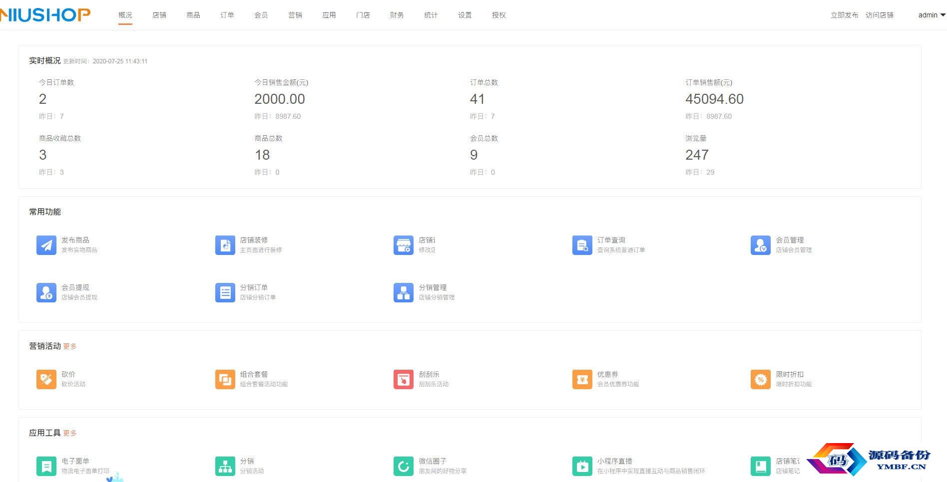Click the 商品总数 value 18
Image resolution: width=947 pixels, height=482 pixels.
click(x=262, y=155)
